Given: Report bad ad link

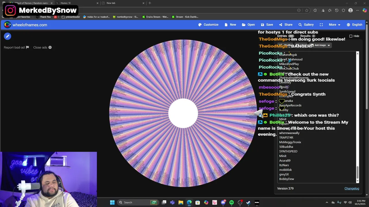Looking at the screenshot, I should [x=16, y=47].
